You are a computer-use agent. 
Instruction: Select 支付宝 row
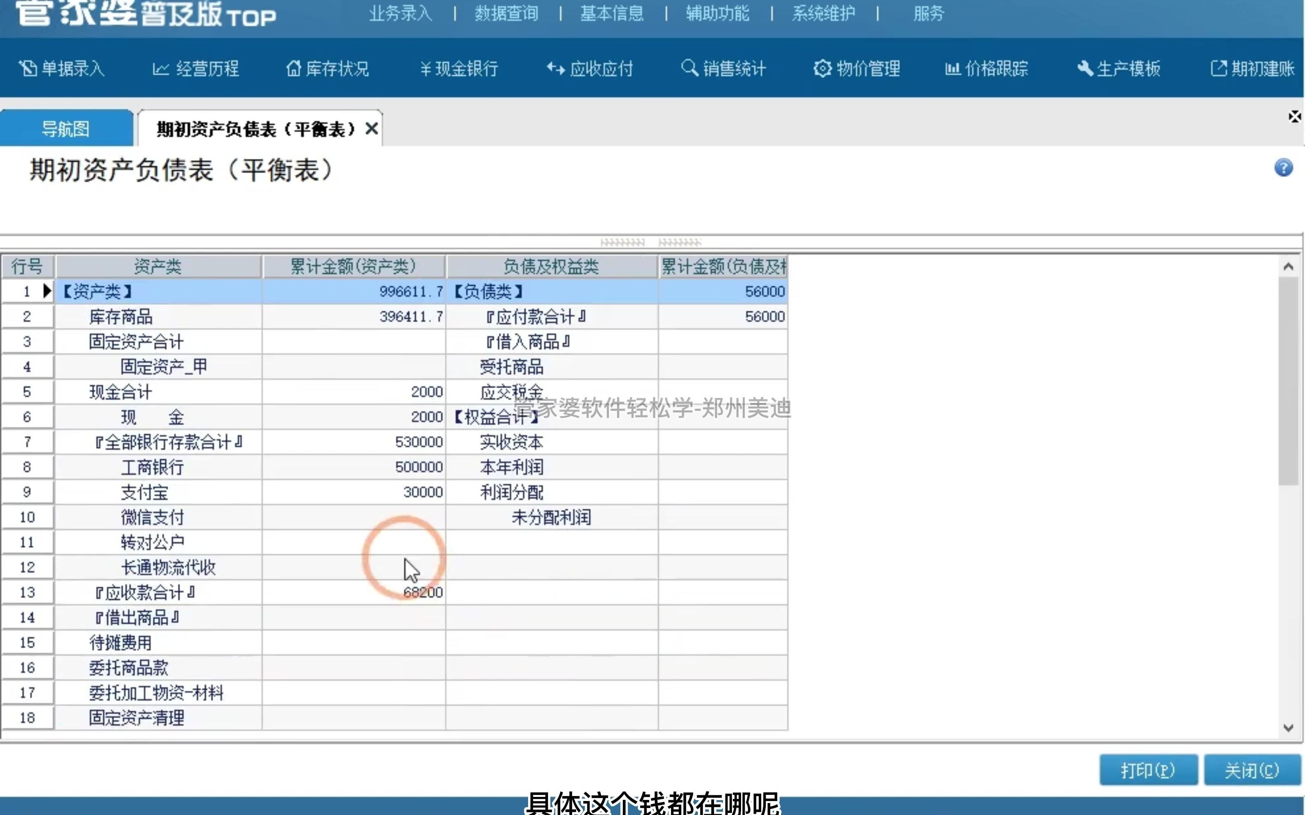(158, 492)
